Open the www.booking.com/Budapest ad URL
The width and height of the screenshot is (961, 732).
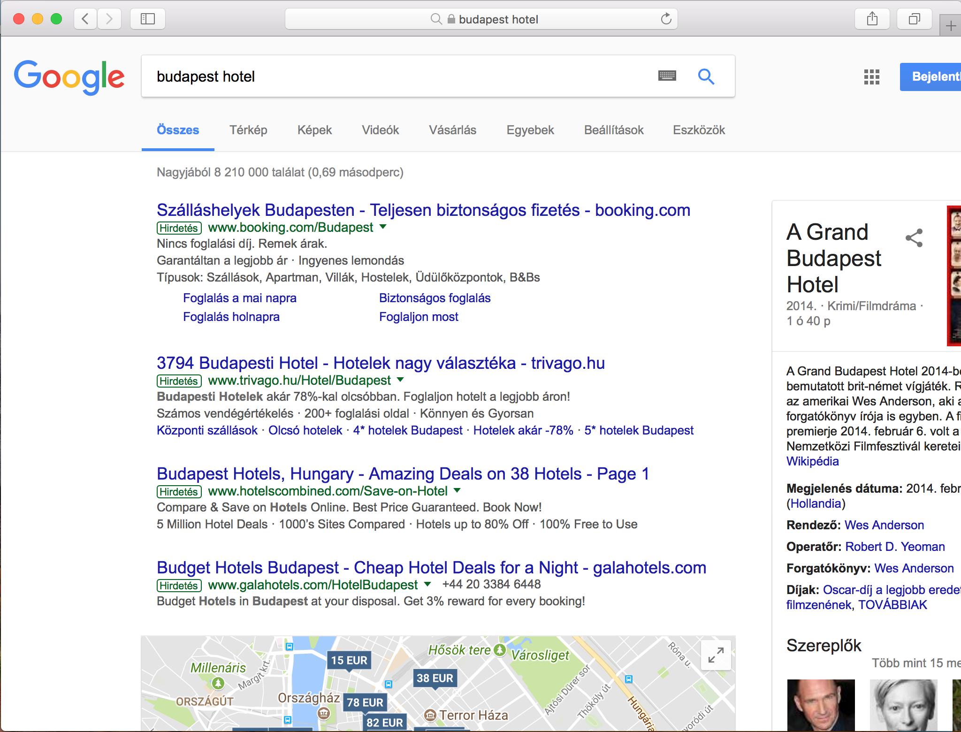click(x=290, y=228)
